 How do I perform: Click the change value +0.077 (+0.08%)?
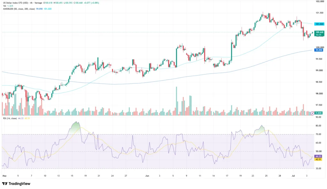point(91,3)
